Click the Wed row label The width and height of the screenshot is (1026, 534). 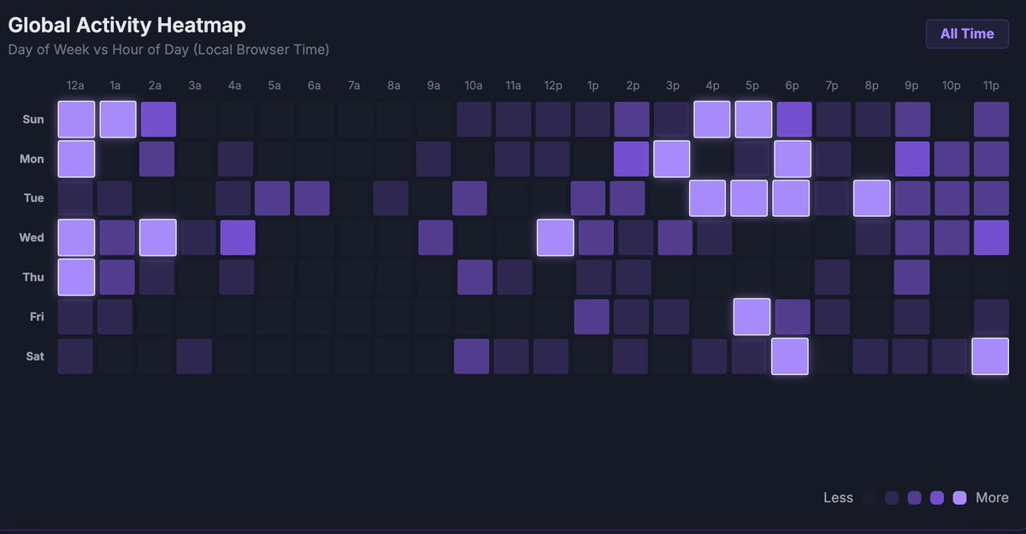coord(32,238)
